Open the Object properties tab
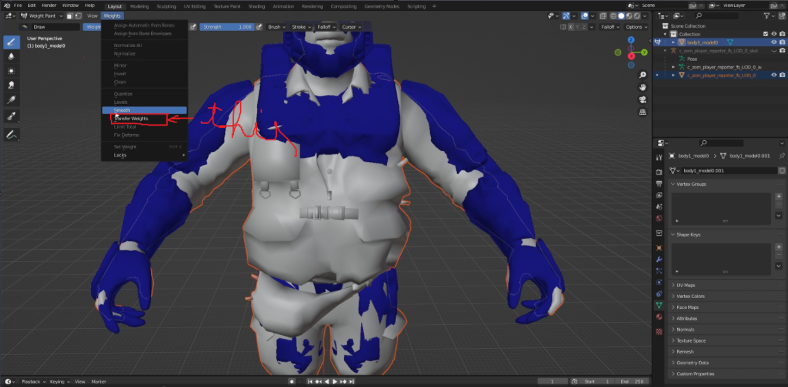The image size is (788, 387). (659, 248)
